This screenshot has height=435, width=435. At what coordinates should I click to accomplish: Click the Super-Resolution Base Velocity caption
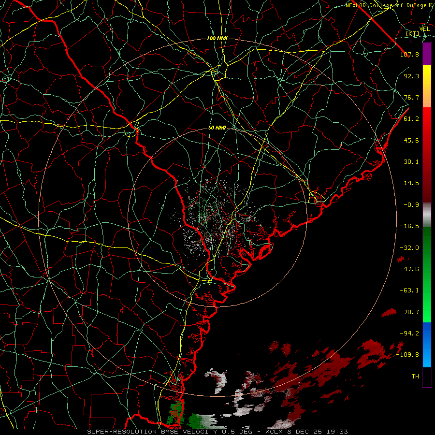point(217,432)
